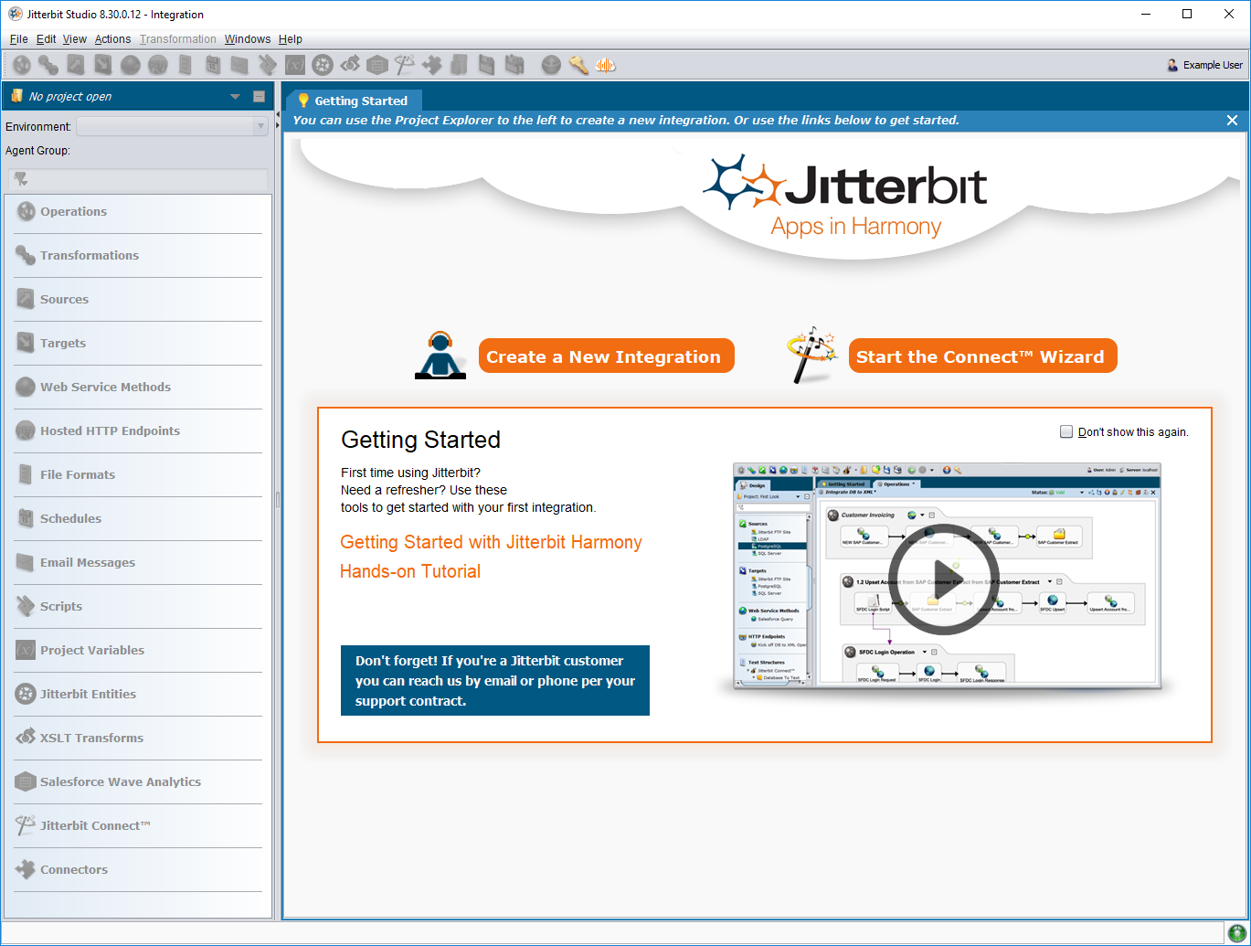Expand the 'No project open' dropdown arrow
The image size is (1251, 946).
tap(235, 97)
